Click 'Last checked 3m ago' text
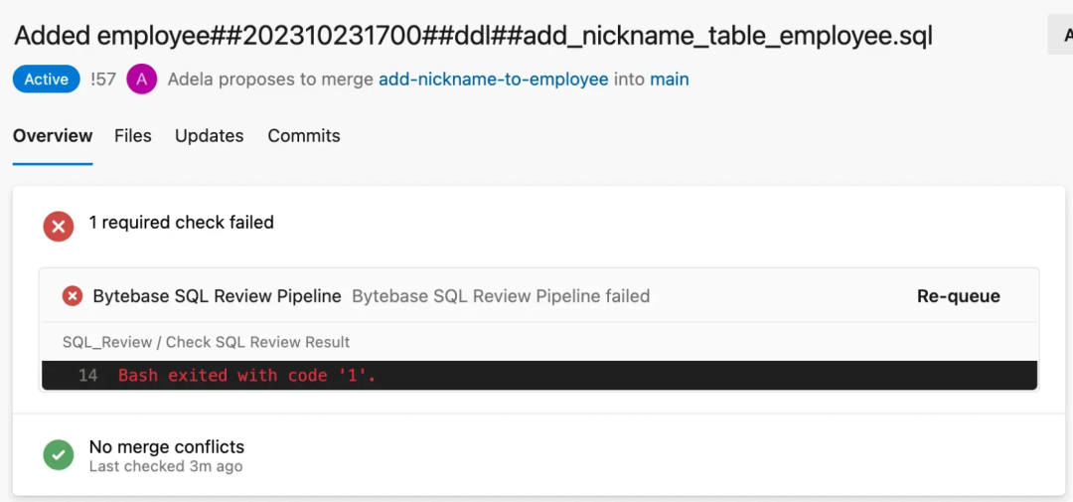 pos(166,466)
